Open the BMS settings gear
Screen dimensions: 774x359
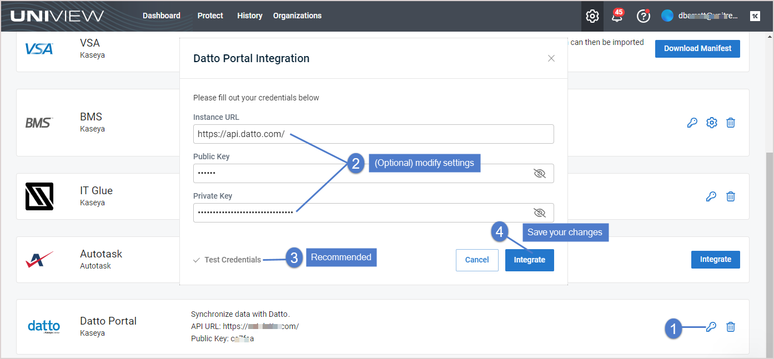tap(712, 123)
